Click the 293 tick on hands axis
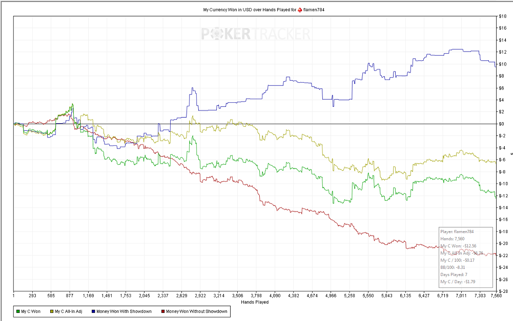Viewport: 513px width, 321px height. pos(32,296)
